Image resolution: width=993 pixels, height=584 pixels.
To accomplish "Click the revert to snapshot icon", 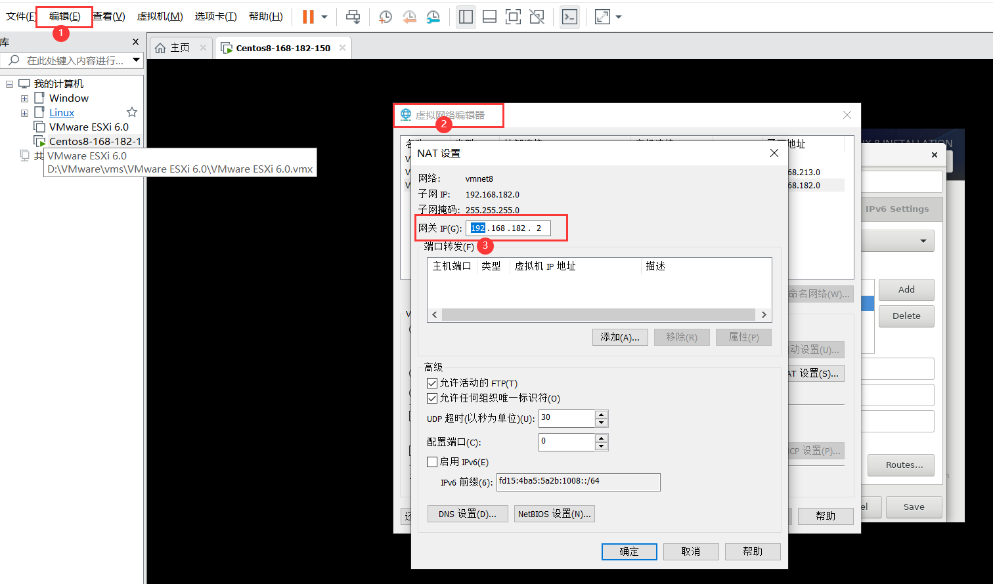I will tap(409, 17).
